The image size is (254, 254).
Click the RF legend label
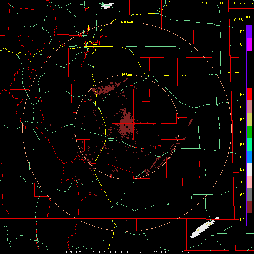(x=242, y=32)
